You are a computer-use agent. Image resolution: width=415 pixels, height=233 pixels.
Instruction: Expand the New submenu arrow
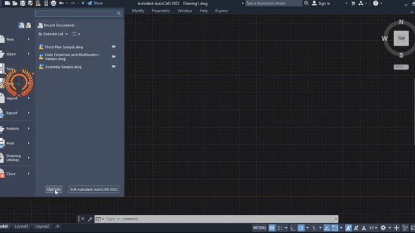(x=29, y=39)
